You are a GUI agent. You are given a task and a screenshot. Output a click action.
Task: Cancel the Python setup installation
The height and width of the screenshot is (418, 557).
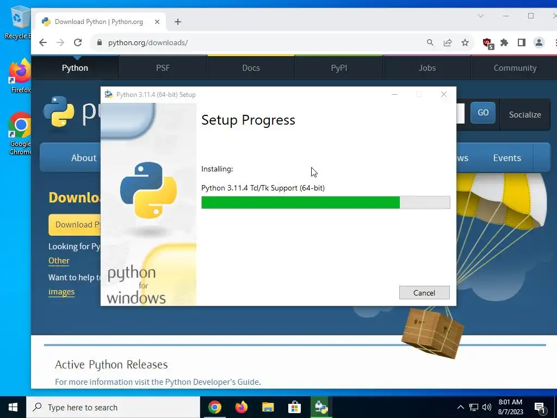pyautogui.click(x=424, y=292)
